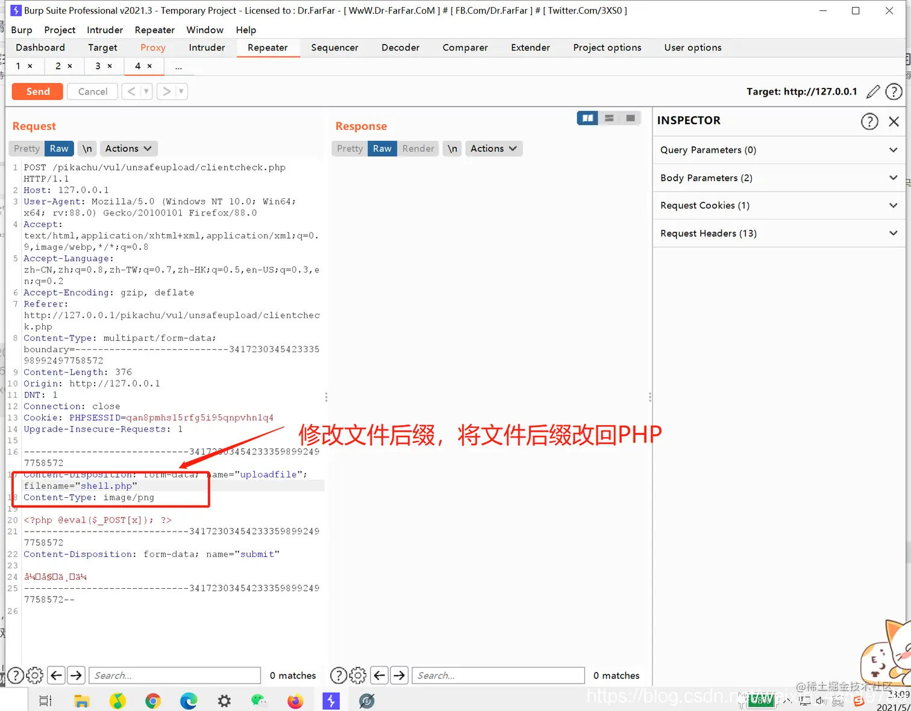The image size is (911, 711).
Task: Open the Window menu
Action: (205, 30)
